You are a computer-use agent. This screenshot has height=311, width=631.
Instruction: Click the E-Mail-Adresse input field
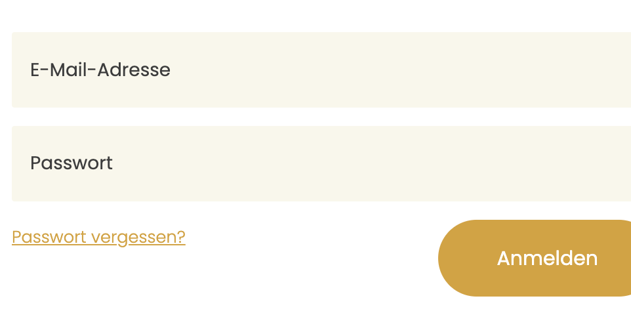[x=321, y=70]
